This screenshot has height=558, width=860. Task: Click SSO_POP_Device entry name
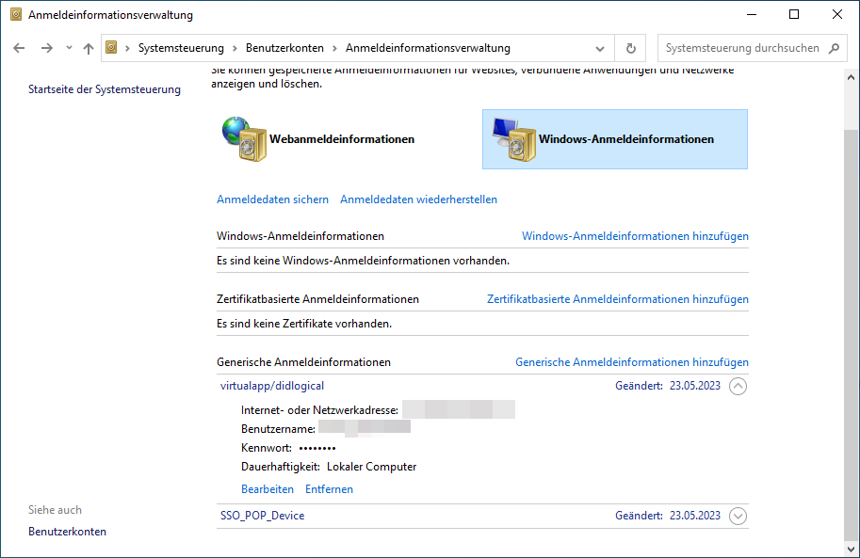(x=262, y=516)
